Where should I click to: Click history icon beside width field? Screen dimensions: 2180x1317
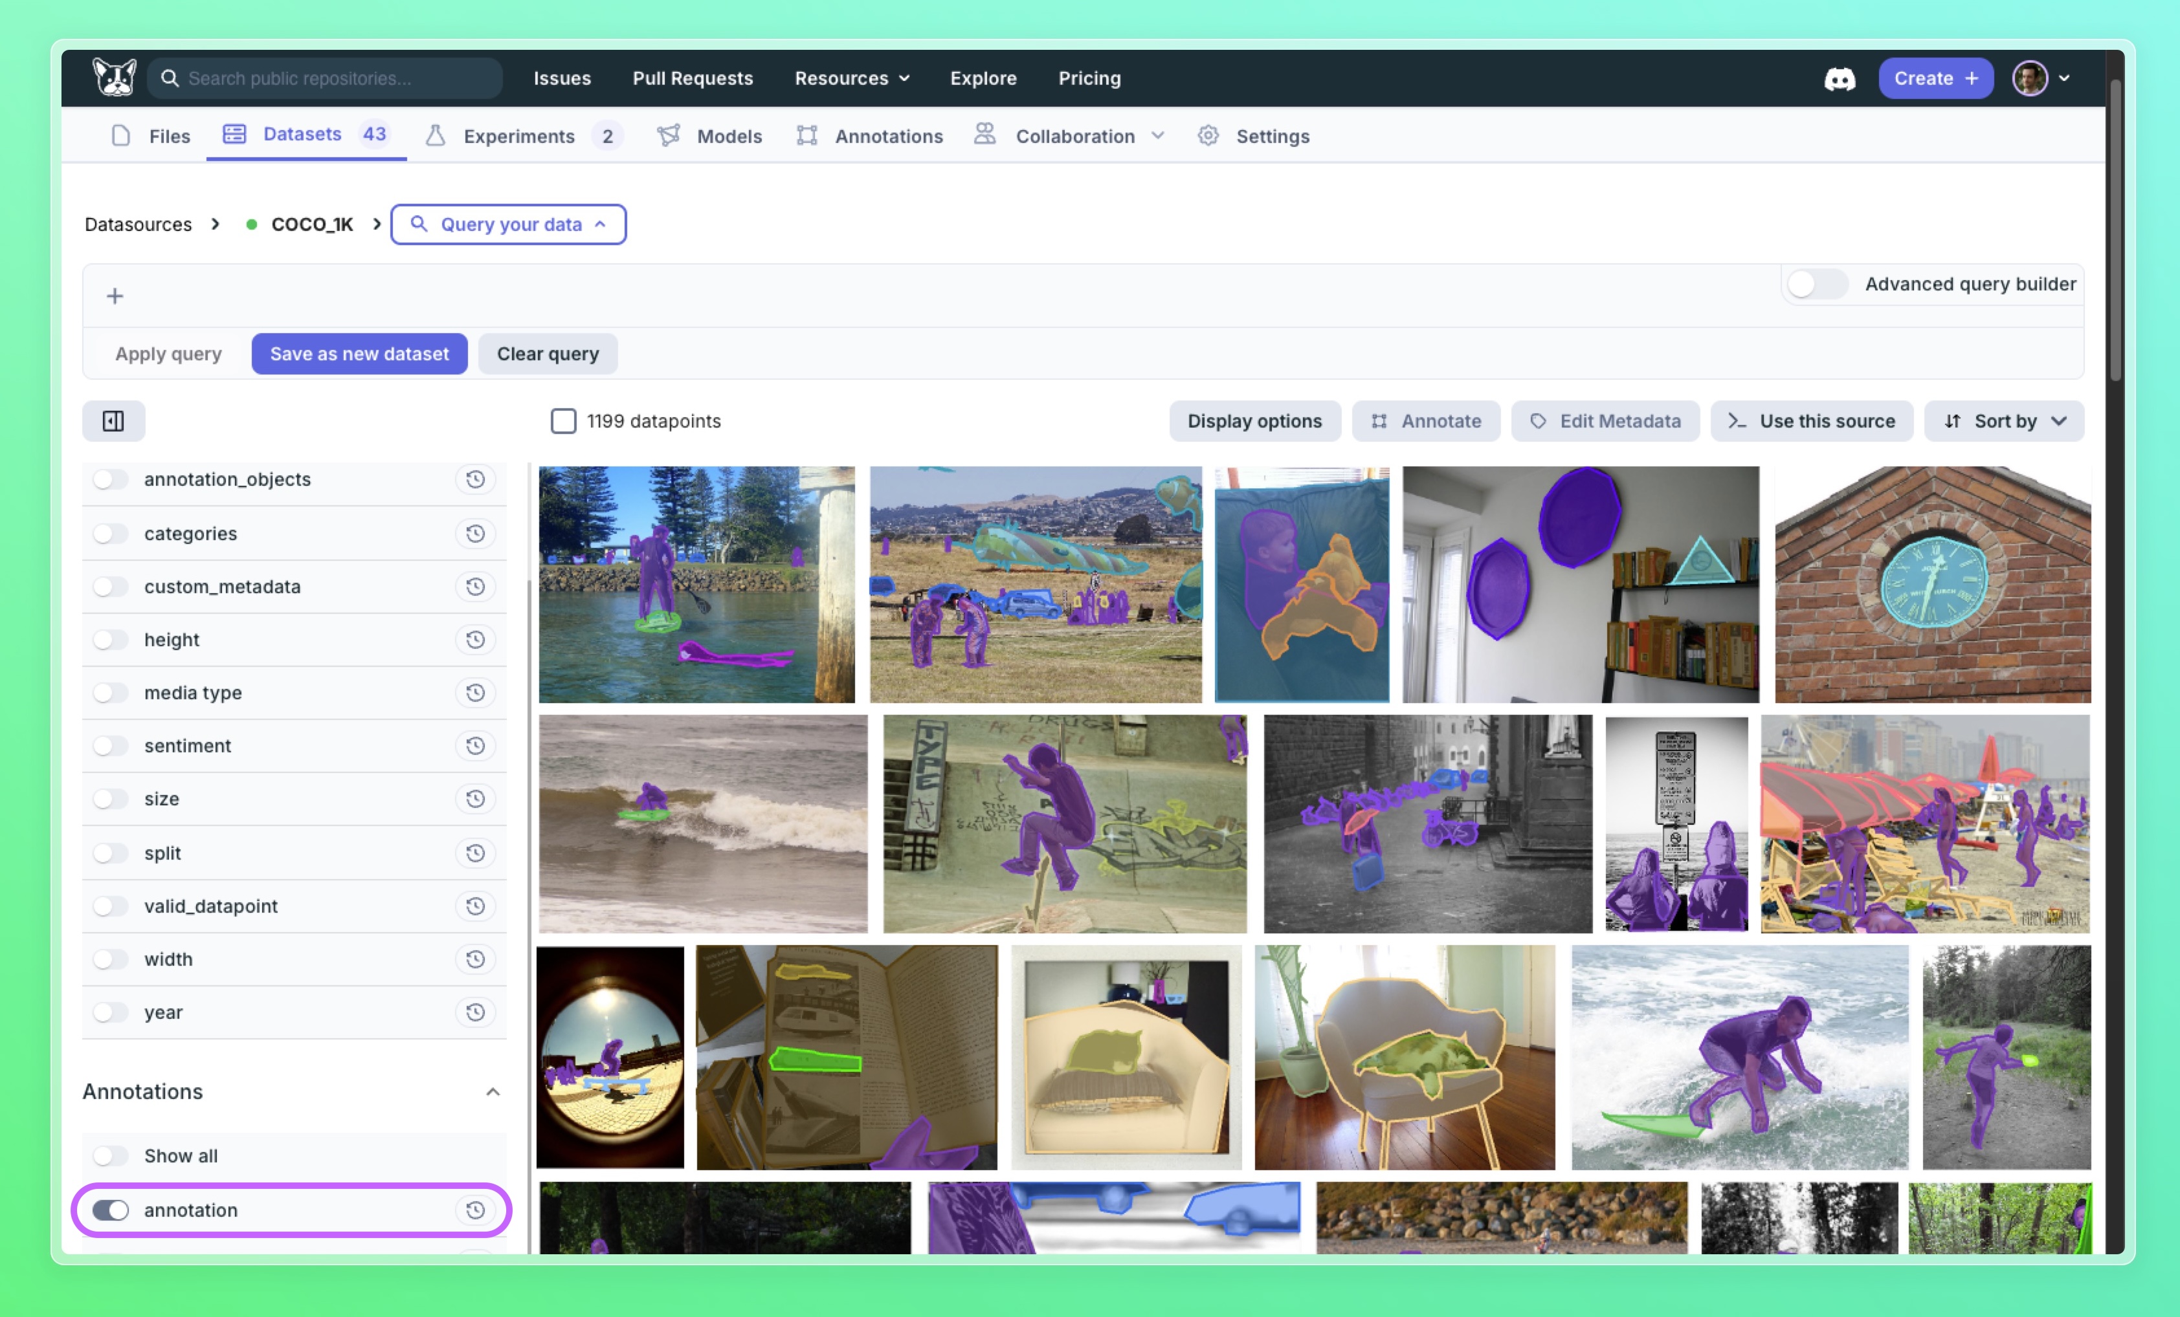point(475,959)
